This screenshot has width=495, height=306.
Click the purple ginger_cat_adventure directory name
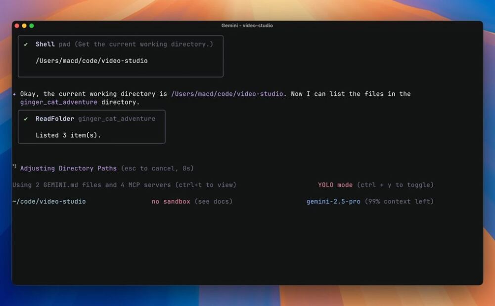(58, 102)
